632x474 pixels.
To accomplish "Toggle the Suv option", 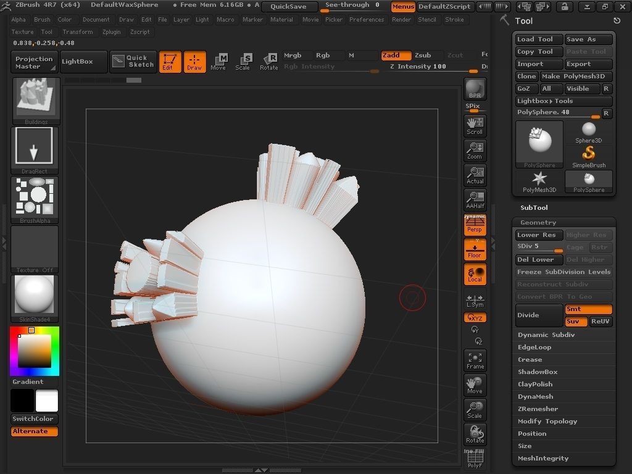I will click(x=576, y=321).
